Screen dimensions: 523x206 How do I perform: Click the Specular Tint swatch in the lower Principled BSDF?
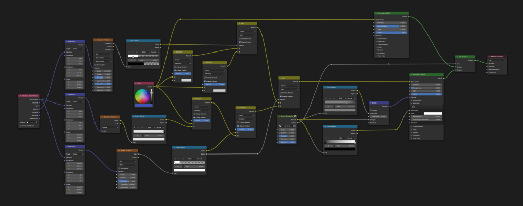click(x=433, y=113)
